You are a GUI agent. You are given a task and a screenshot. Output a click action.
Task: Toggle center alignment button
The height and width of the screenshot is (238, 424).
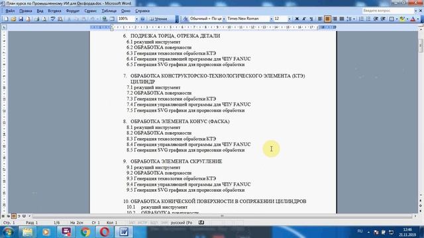(327, 19)
